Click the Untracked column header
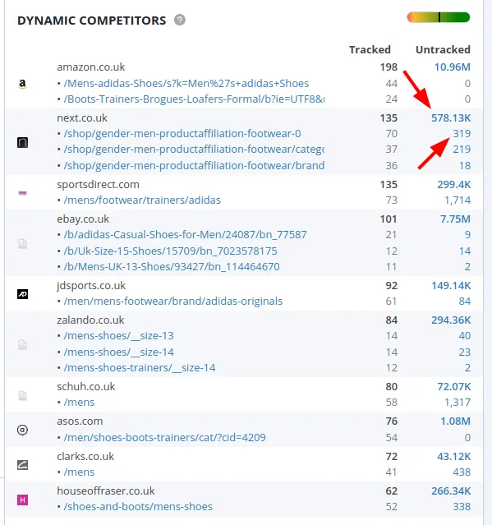 click(443, 49)
